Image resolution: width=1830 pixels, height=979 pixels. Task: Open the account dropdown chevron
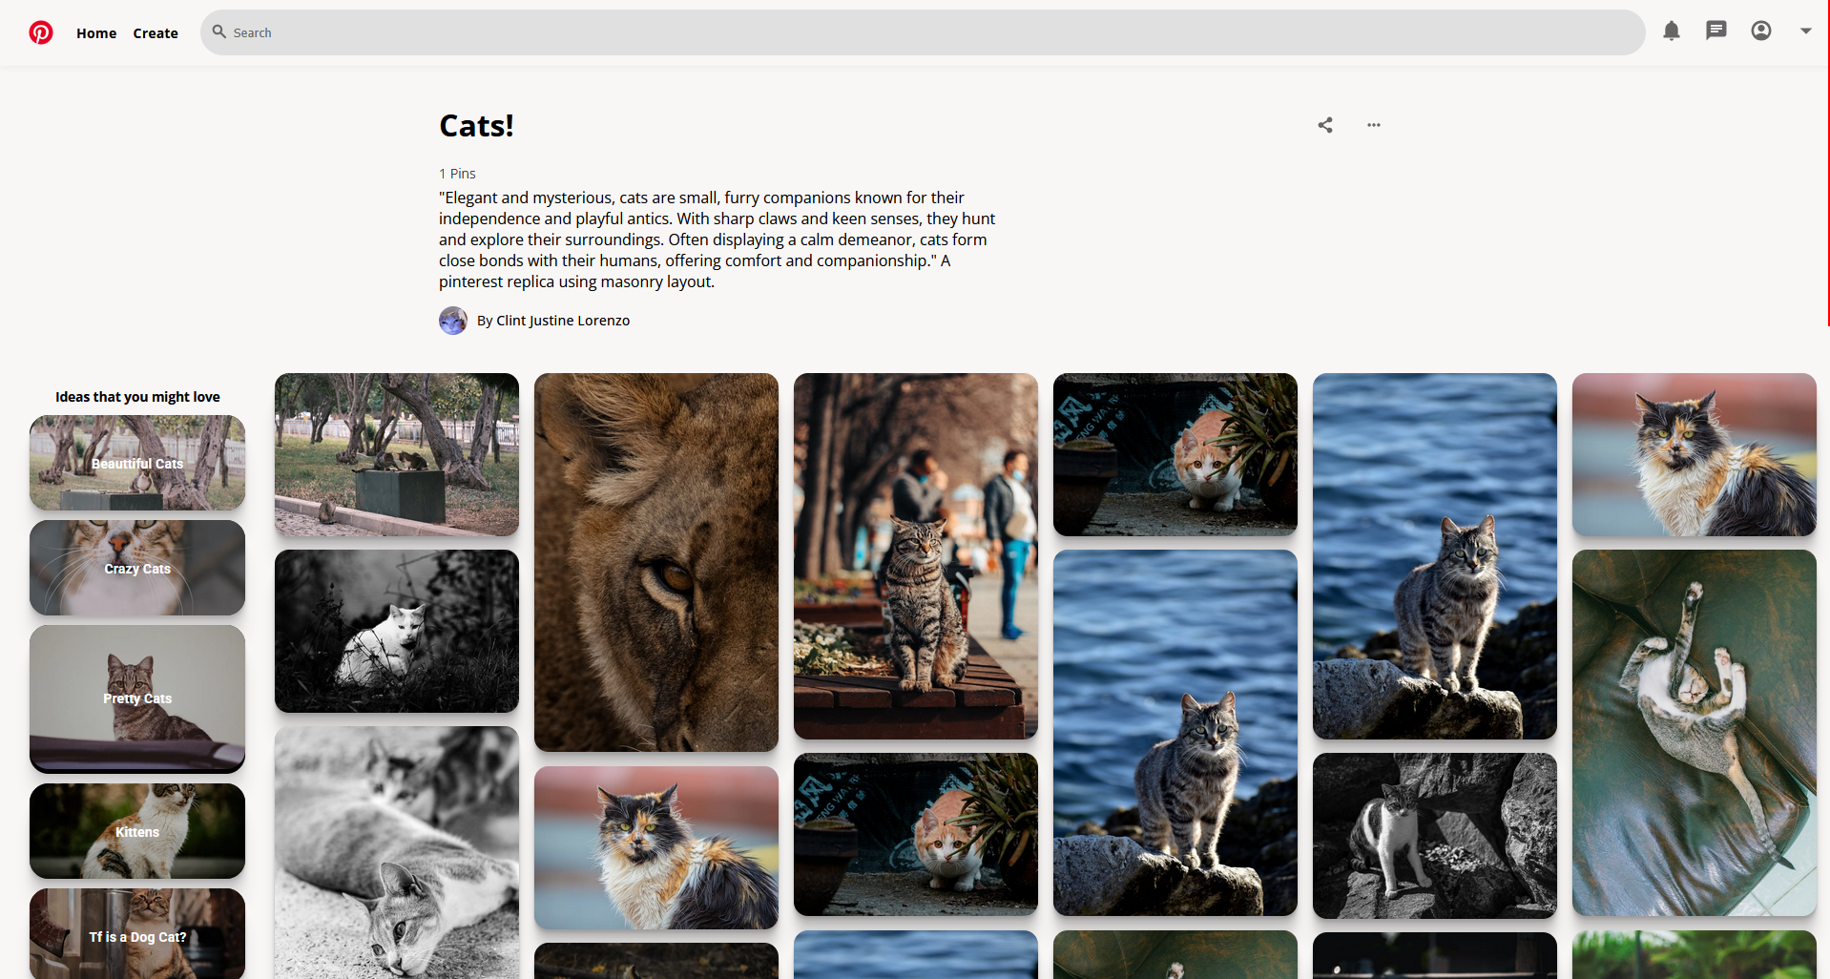point(1805,31)
